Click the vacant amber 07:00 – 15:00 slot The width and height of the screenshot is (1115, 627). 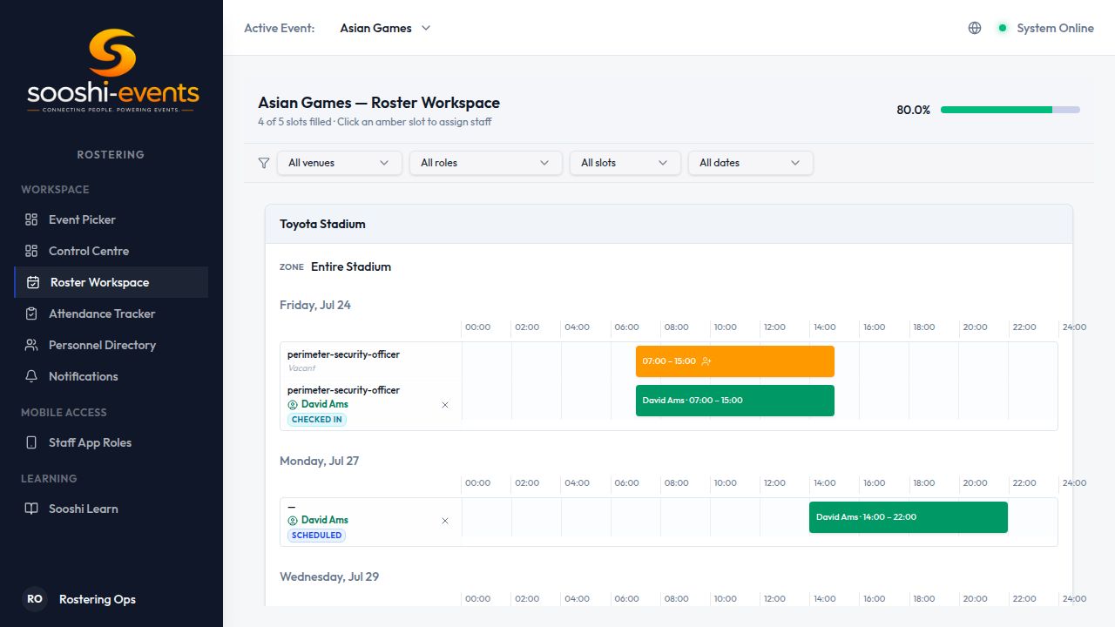pos(735,361)
